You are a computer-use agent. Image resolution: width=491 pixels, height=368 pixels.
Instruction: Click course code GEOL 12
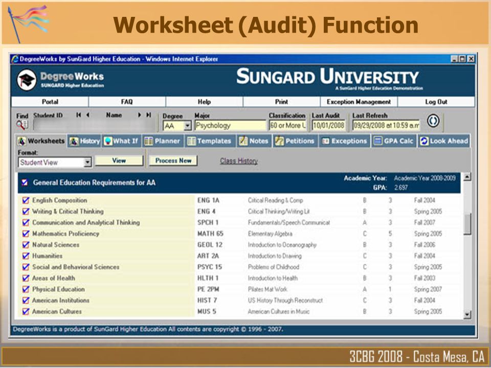pyautogui.click(x=210, y=245)
